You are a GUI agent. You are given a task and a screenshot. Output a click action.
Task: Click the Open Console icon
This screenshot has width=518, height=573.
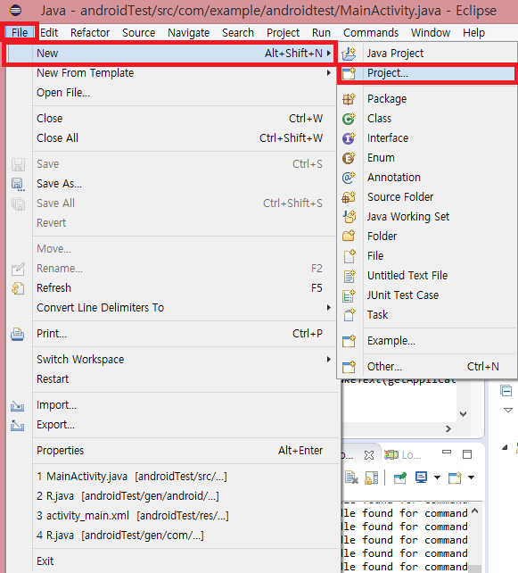455,477
